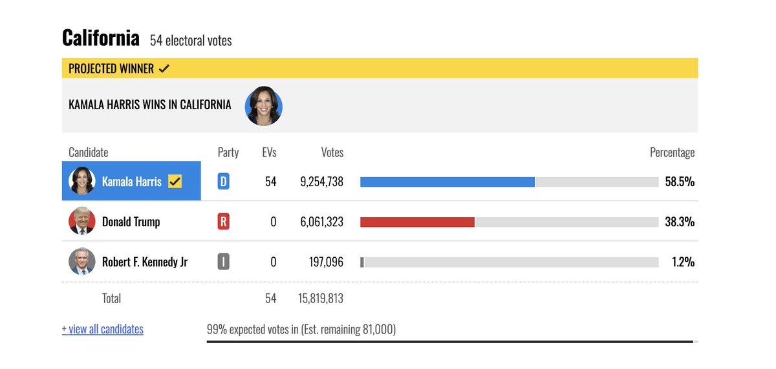Click the Projected Winner checkmark icon
776x369 pixels.
[164, 69]
